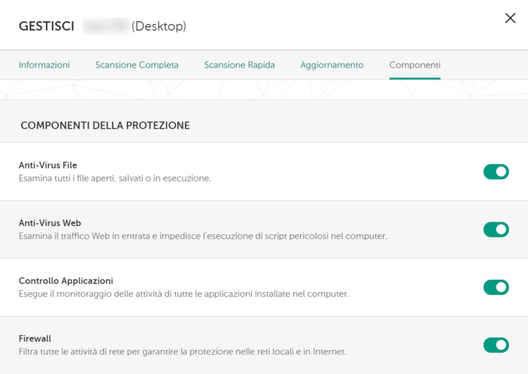This screenshot has height=374, width=528.
Task: Switch to the Informazioni tab
Action: [44, 65]
